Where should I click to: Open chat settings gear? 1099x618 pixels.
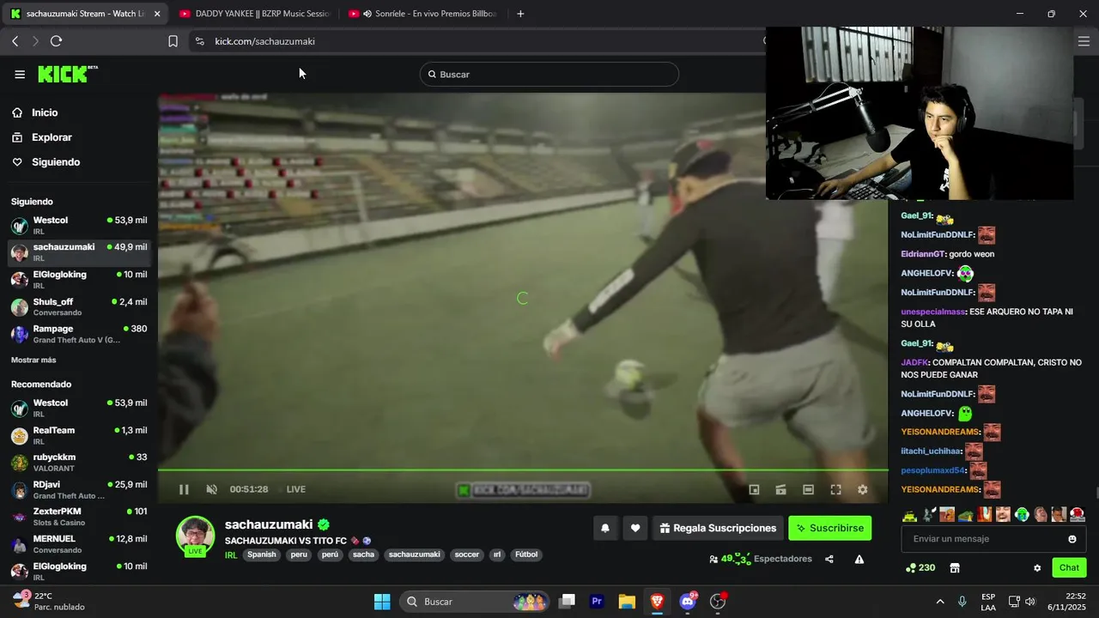pos(1037,567)
